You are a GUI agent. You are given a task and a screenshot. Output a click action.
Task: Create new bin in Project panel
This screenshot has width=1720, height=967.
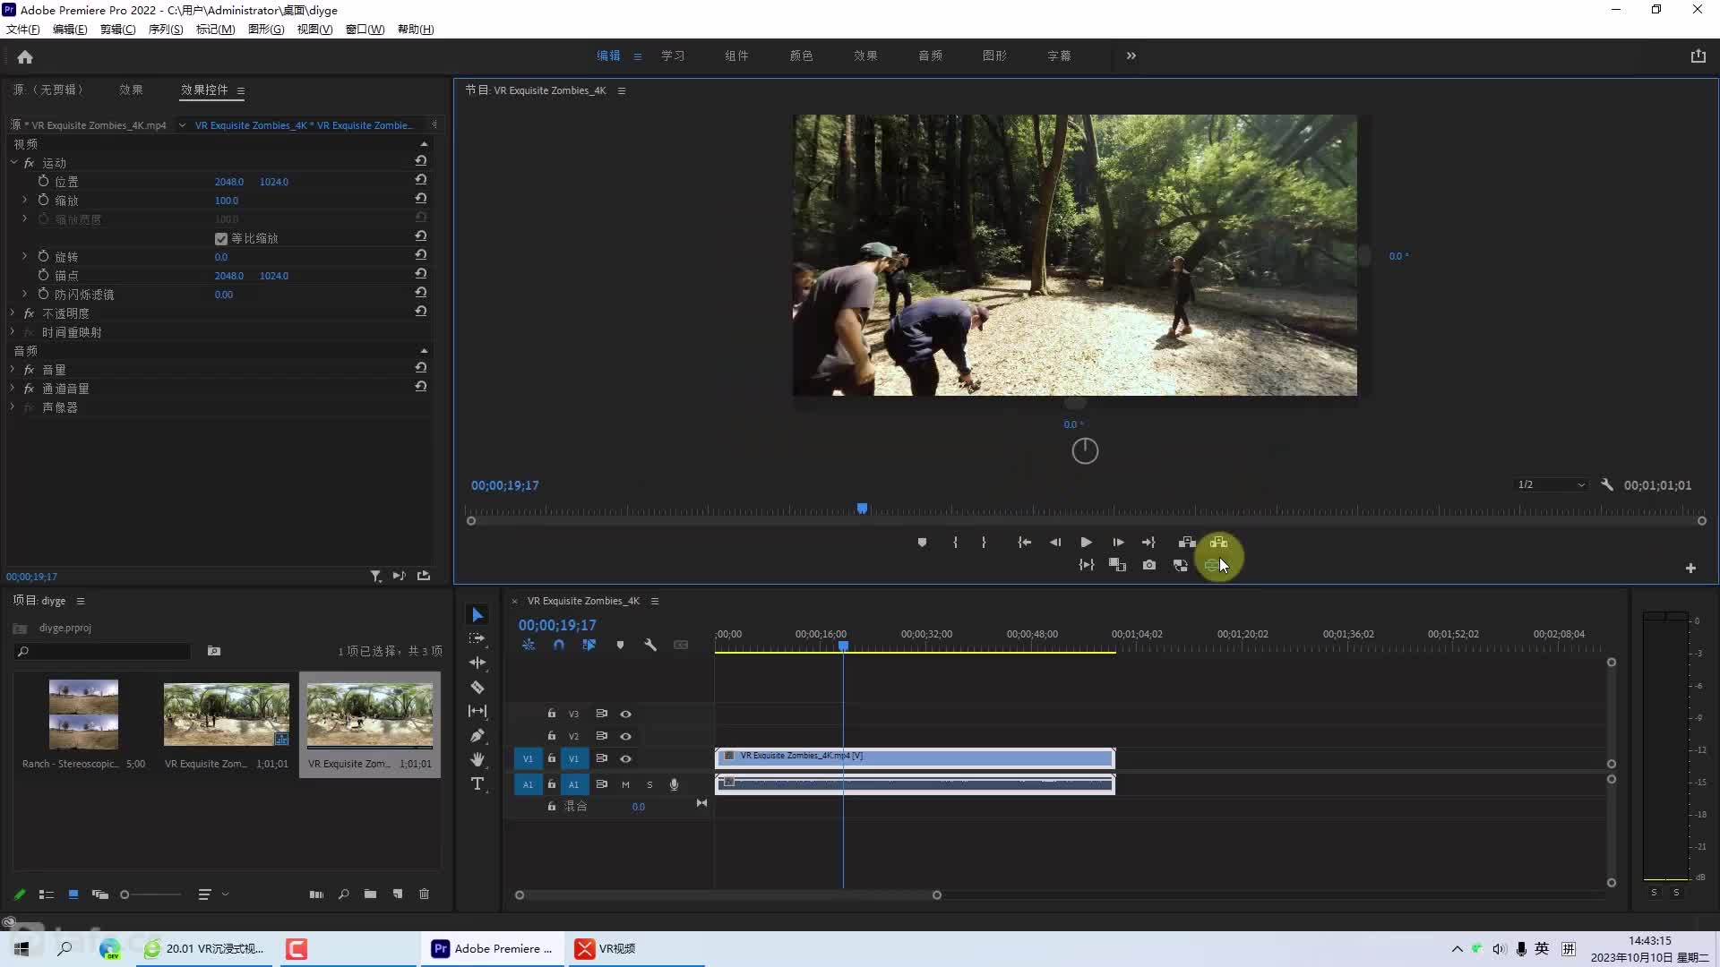click(x=370, y=894)
